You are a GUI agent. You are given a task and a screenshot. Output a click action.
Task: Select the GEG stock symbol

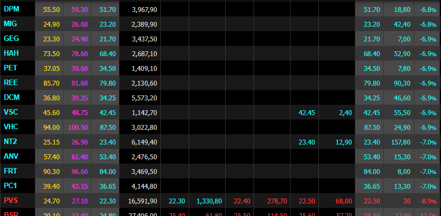(11, 39)
